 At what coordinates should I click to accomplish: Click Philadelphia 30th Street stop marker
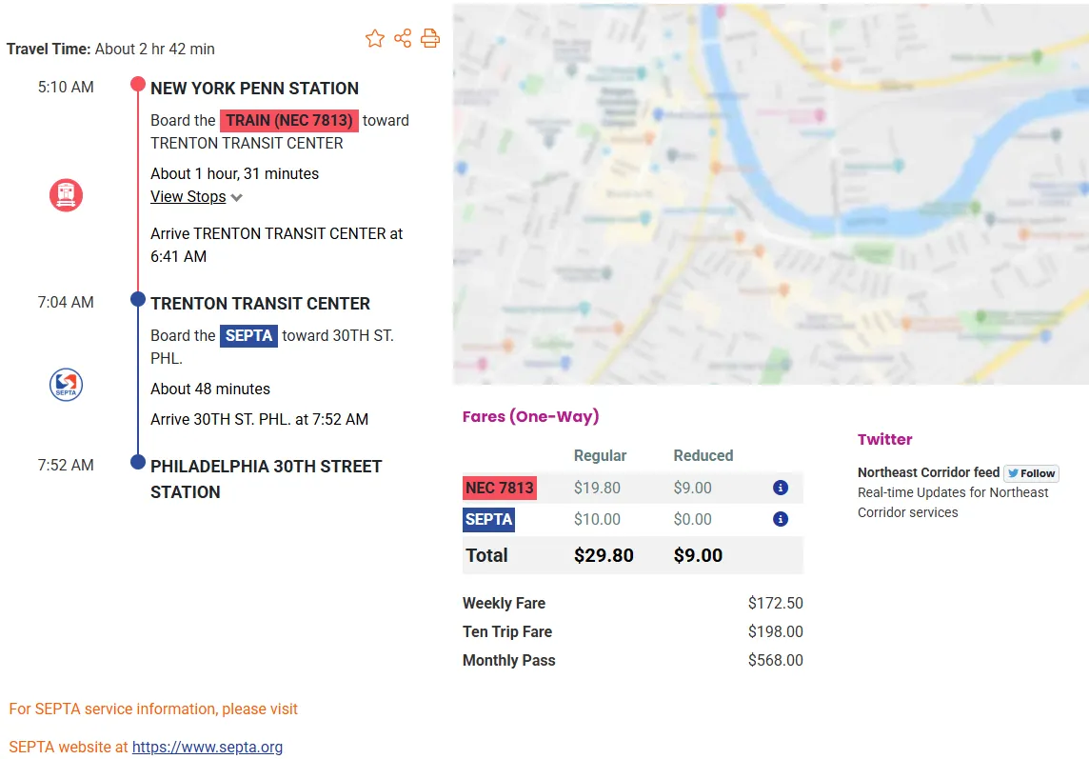point(138,463)
